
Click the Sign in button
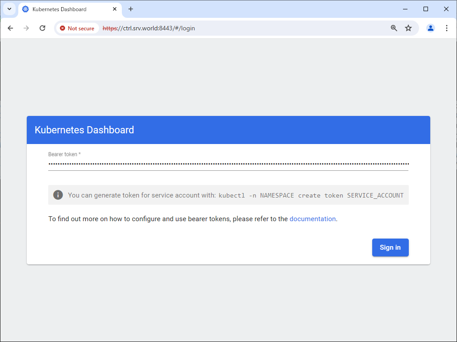click(x=390, y=247)
